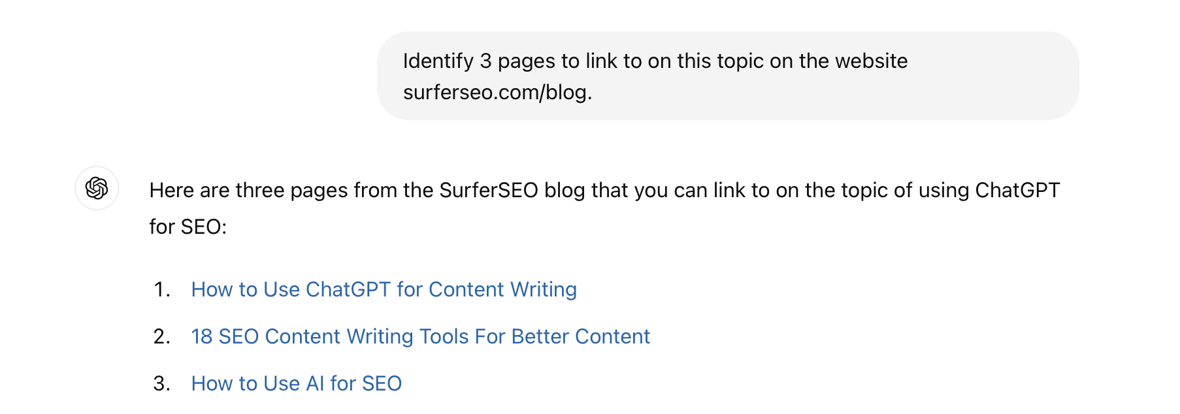Click the word 'Identify' in the user prompt
The image size is (1180, 414).
point(438,61)
